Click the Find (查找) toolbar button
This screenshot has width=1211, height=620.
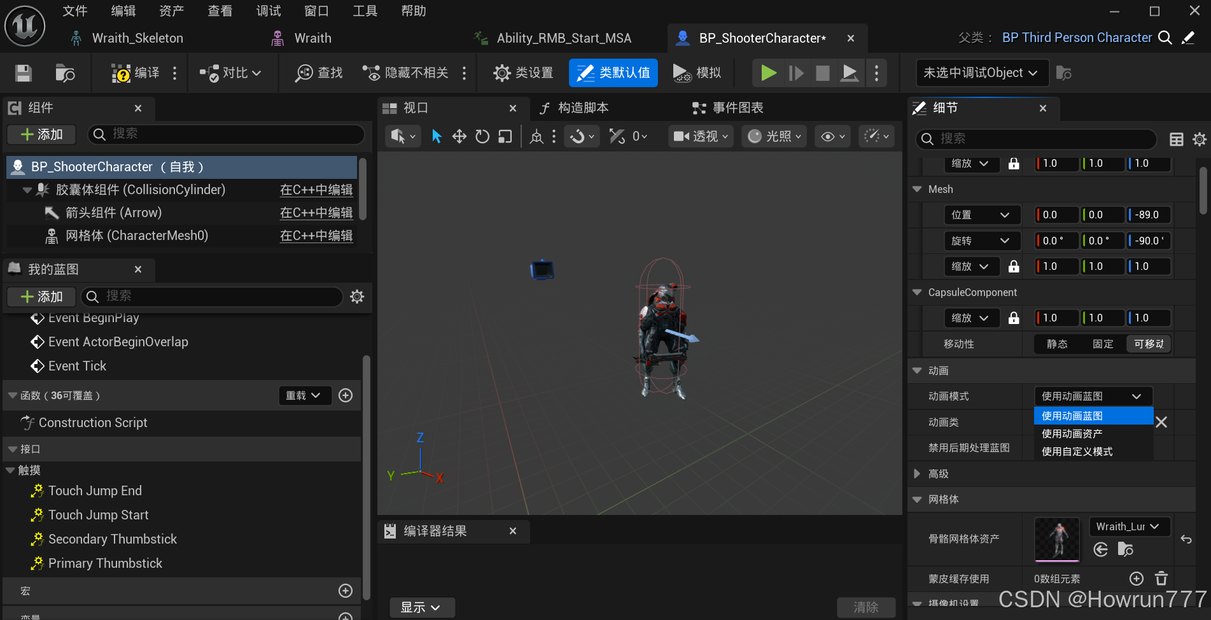point(319,73)
